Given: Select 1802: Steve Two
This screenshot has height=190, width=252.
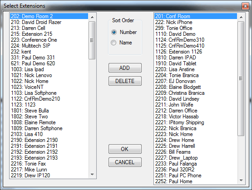Looking at the screenshot, I should [49, 117].
